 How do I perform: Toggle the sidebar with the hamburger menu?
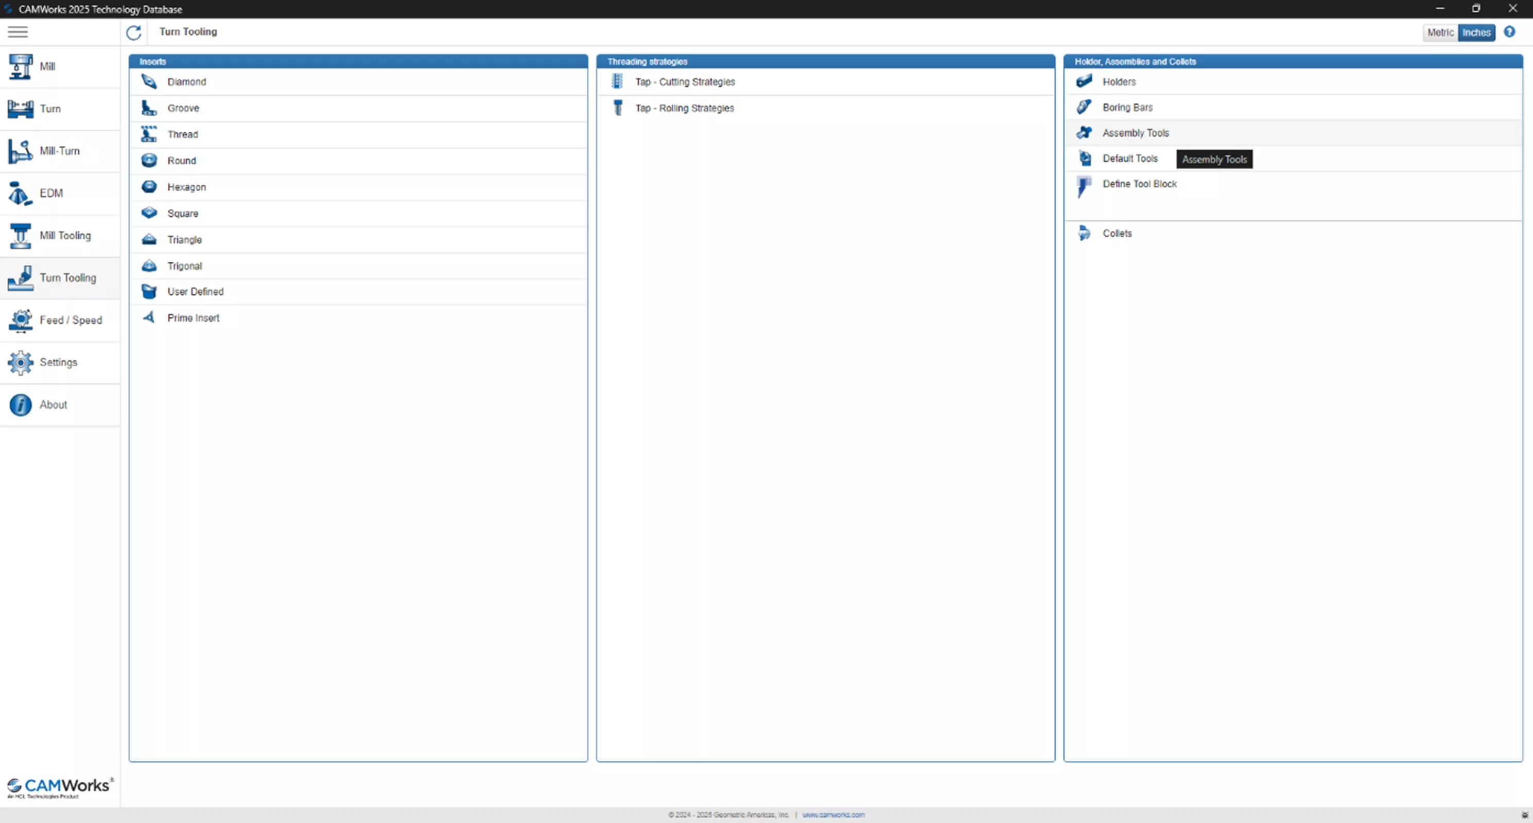18,31
